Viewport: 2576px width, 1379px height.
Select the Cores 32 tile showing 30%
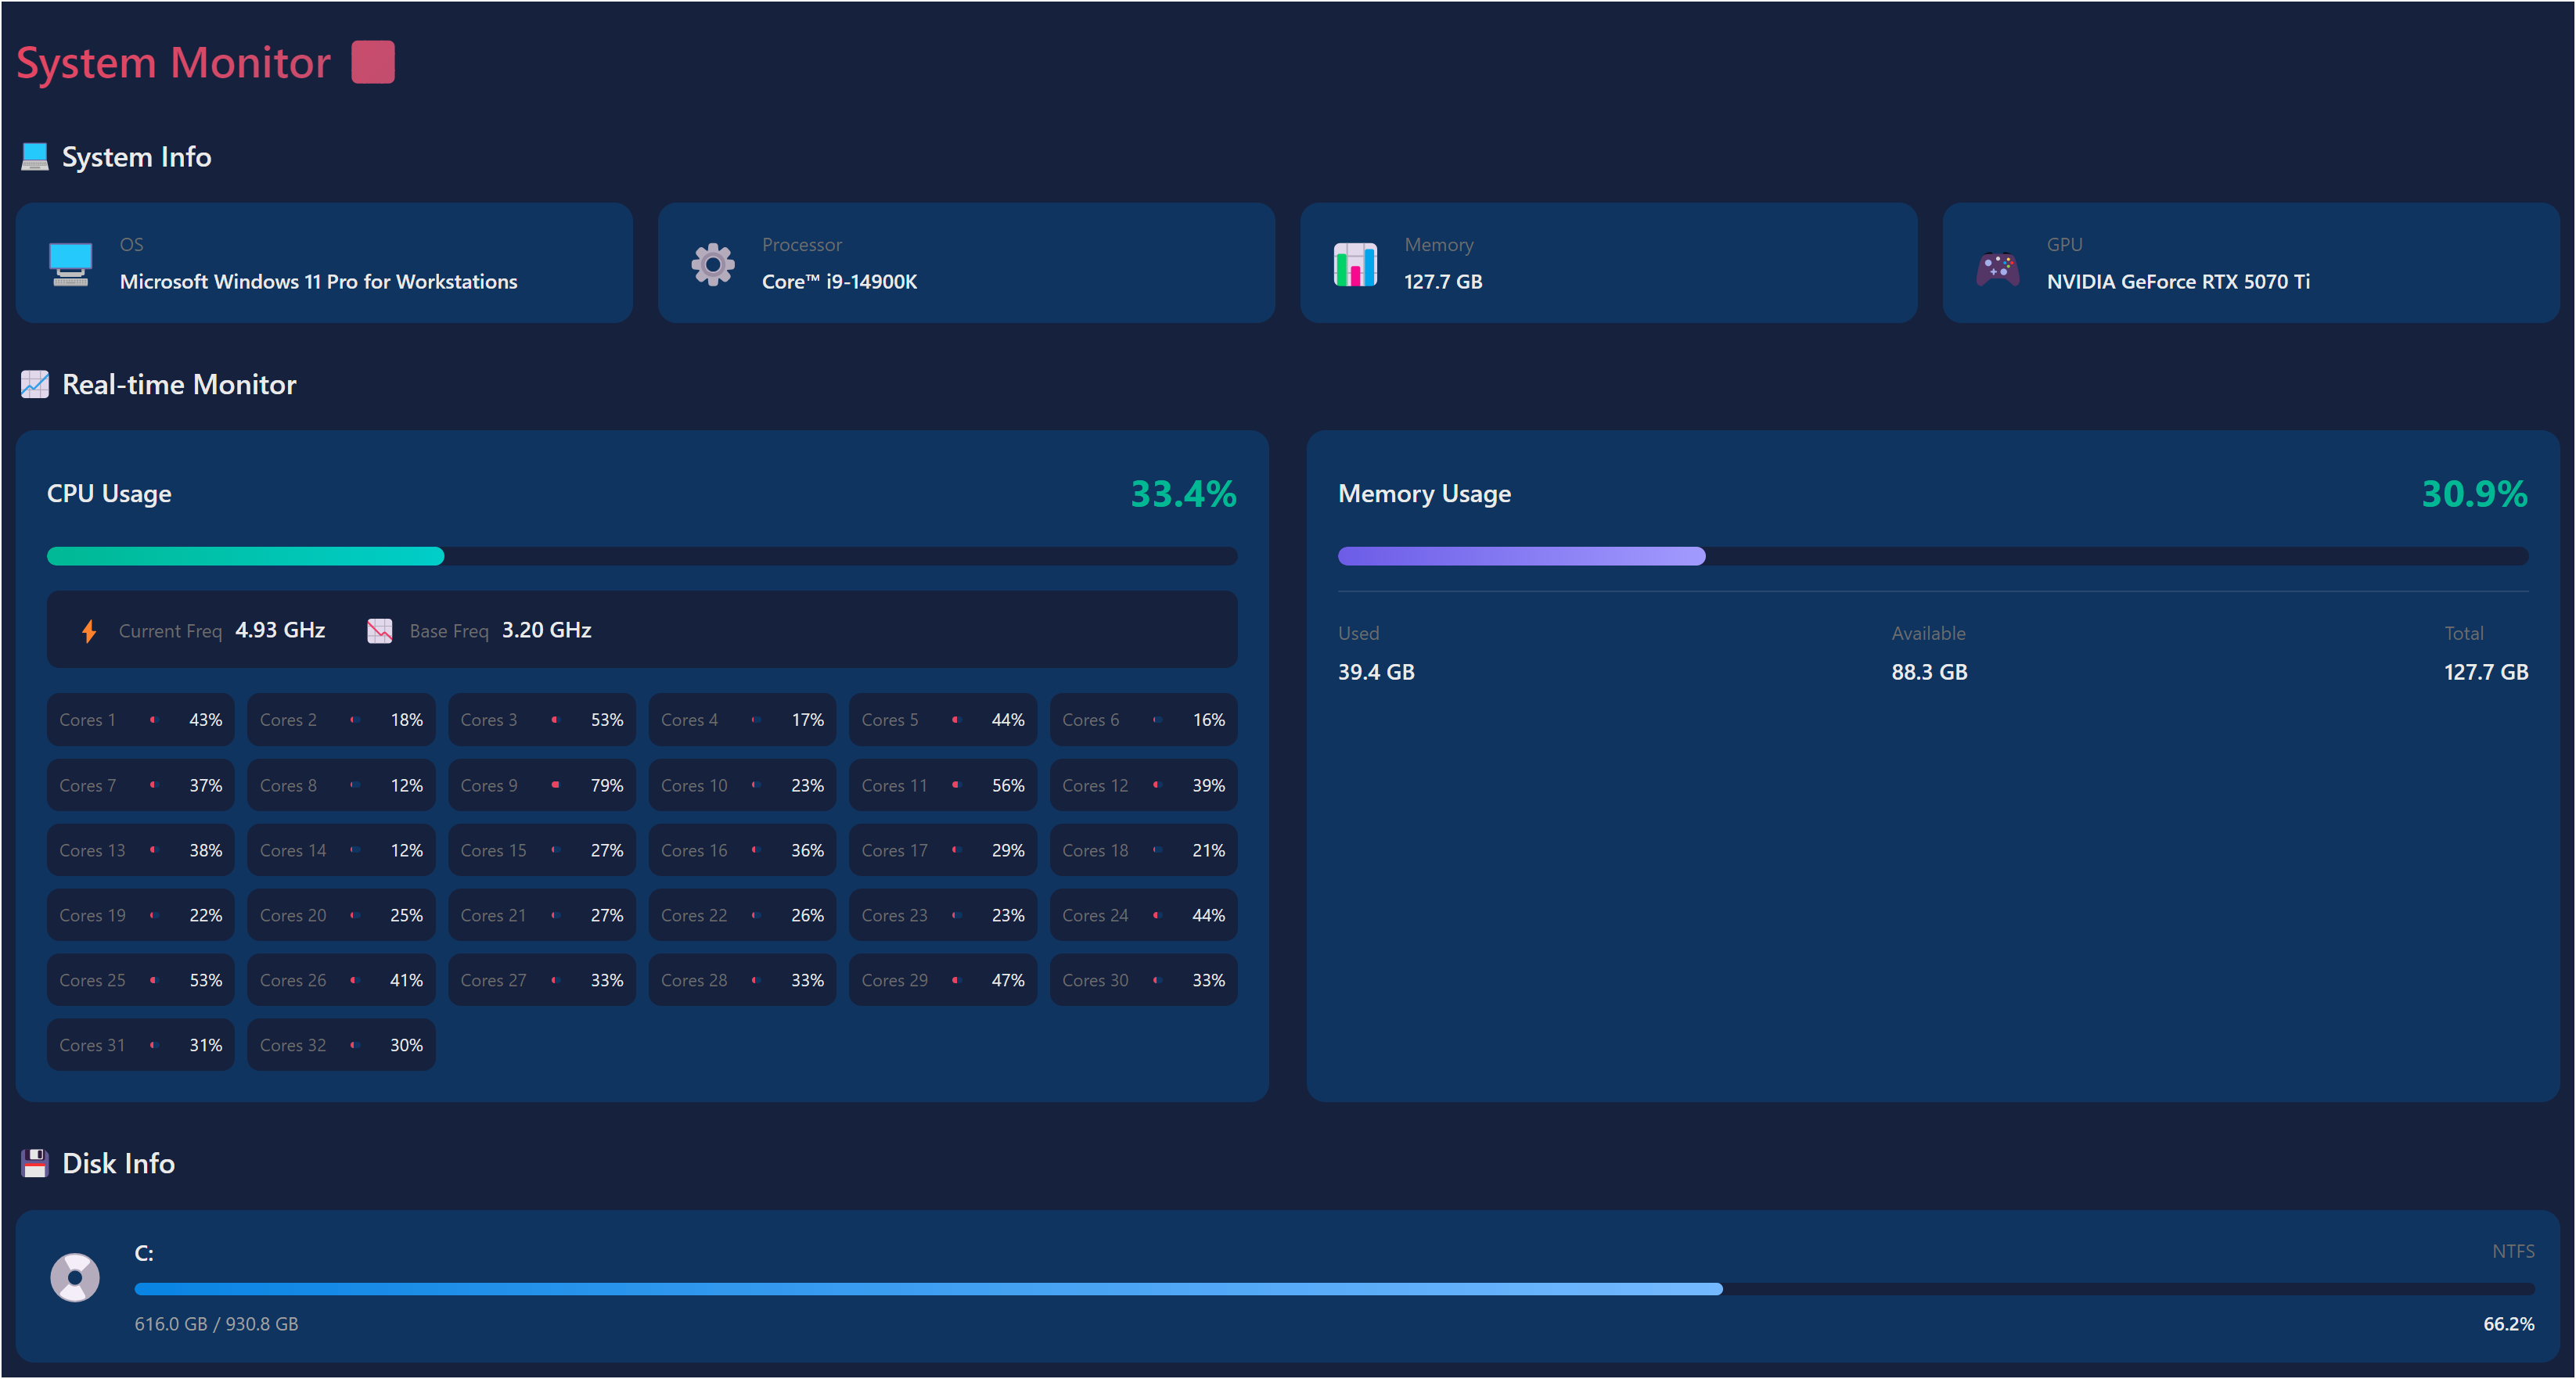tap(341, 1045)
